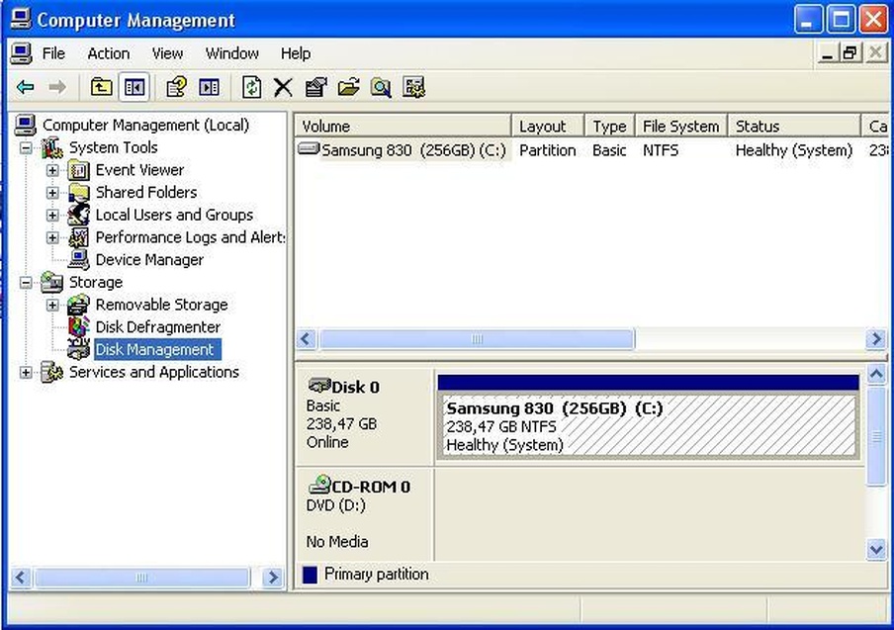The height and width of the screenshot is (630, 894).
Task: Click the magnifier Explore toolbar icon
Action: coord(381,87)
